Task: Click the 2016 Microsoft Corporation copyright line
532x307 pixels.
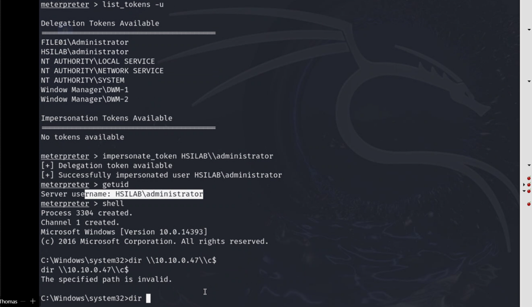Action: click(x=155, y=241)
